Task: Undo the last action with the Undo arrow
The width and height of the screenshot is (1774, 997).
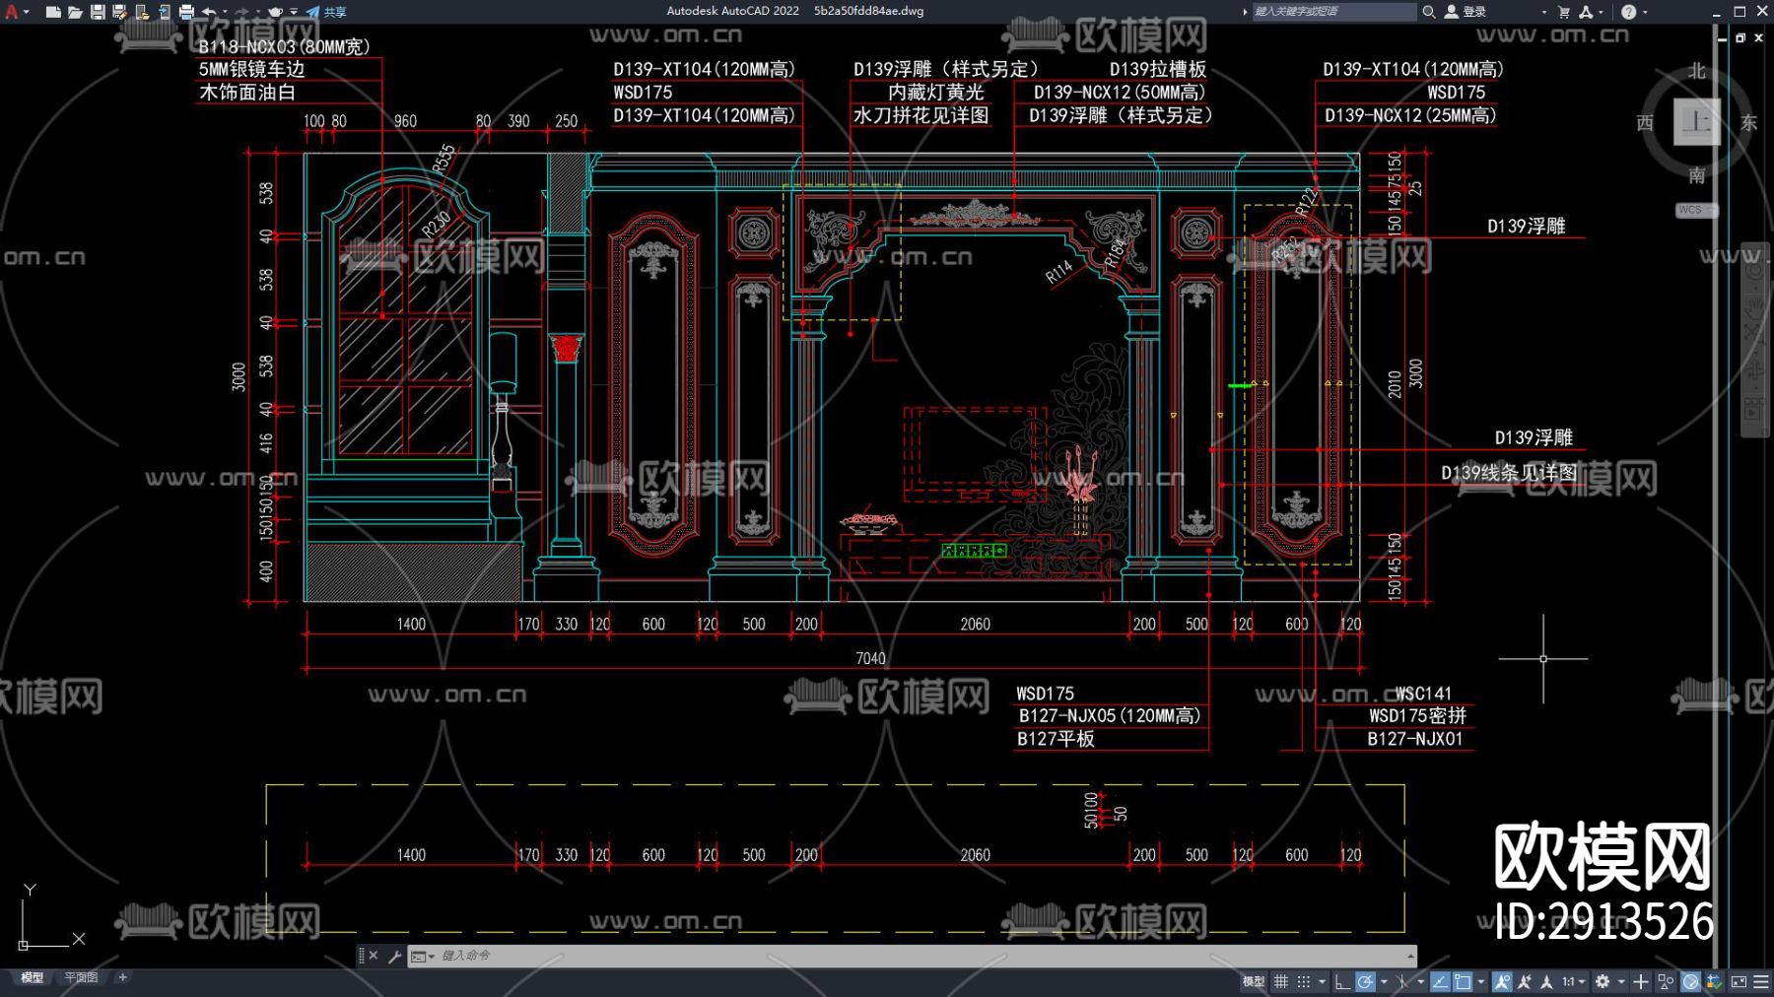Action: pos(209,12)
